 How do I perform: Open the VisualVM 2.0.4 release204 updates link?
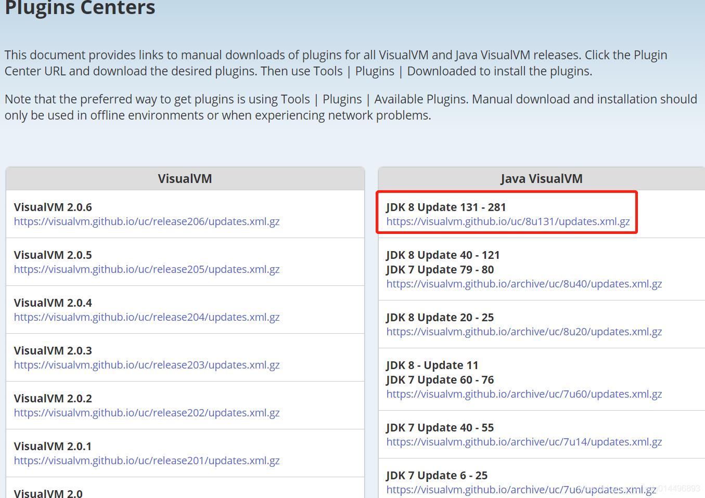[x=147, y=317]
